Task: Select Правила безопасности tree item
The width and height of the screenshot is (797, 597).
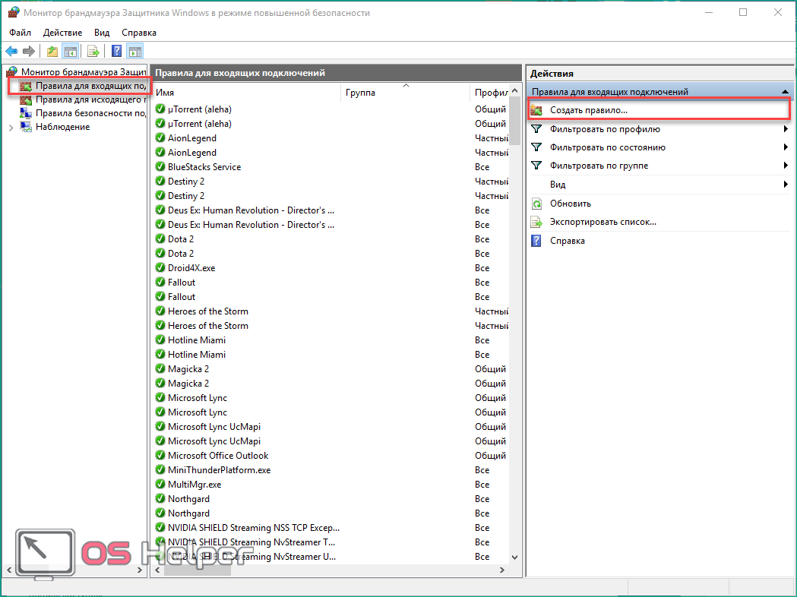Action: click(x=90, y=113)
